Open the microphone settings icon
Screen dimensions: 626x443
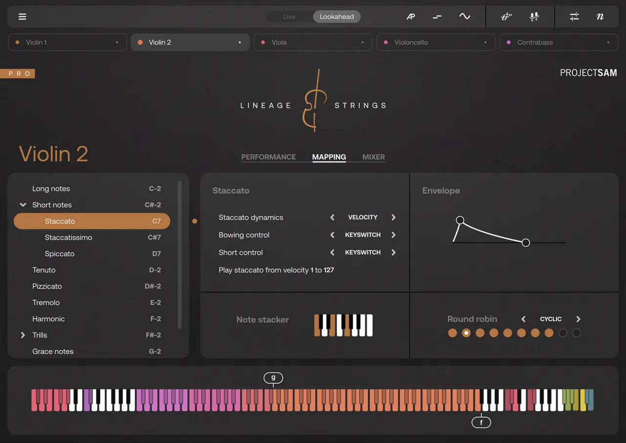[534, 17]
